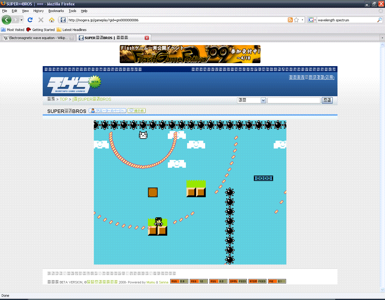Click the RSS 2.0 feed badge
Image resolution: width=385 pixels, height=300 pixels.
[x=218, y=281]
